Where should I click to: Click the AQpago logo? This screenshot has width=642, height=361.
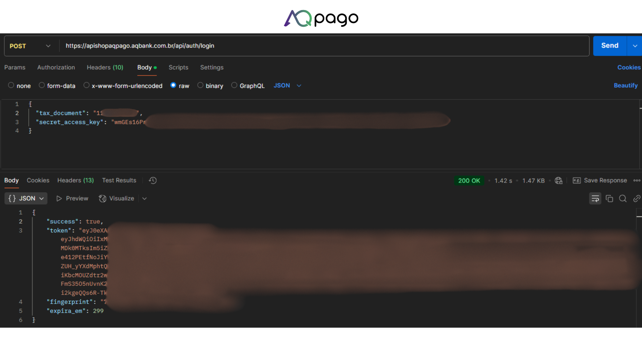tap(321, 18)
